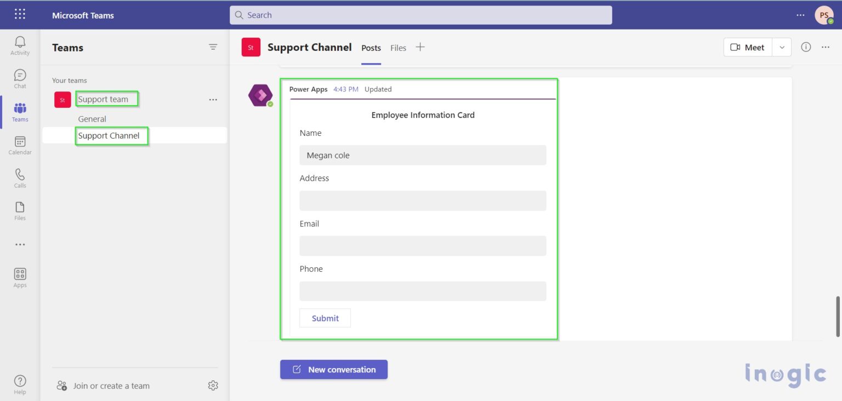Screen dimensions: 842x401
Task: Open the Calls section
Action: tap(20, 176)
